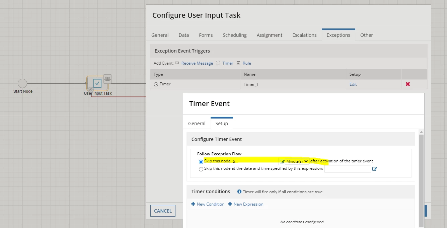Click the plus icon for New Condition
The height and width of the screenshot is (228, 447).
point(193,204)
